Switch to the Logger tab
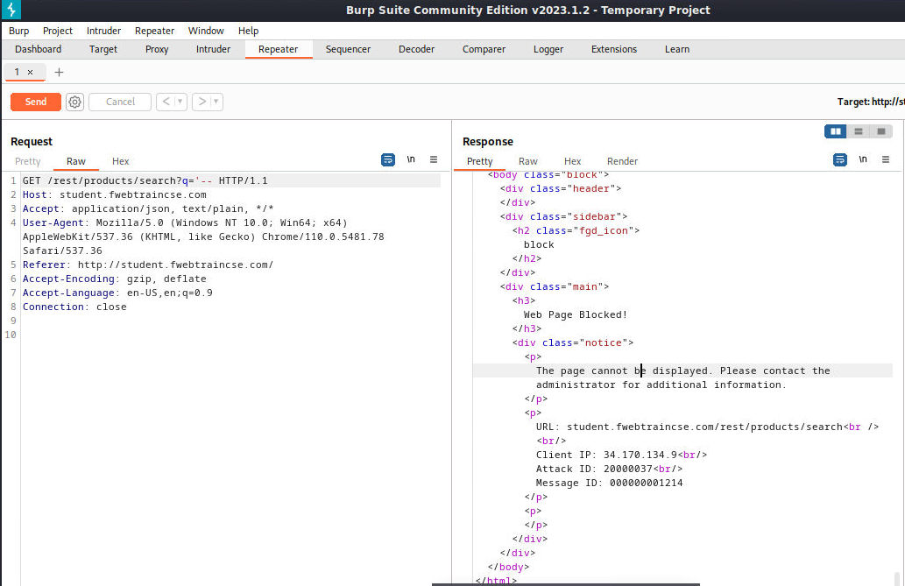905x586 pixels. click(548, 49)
